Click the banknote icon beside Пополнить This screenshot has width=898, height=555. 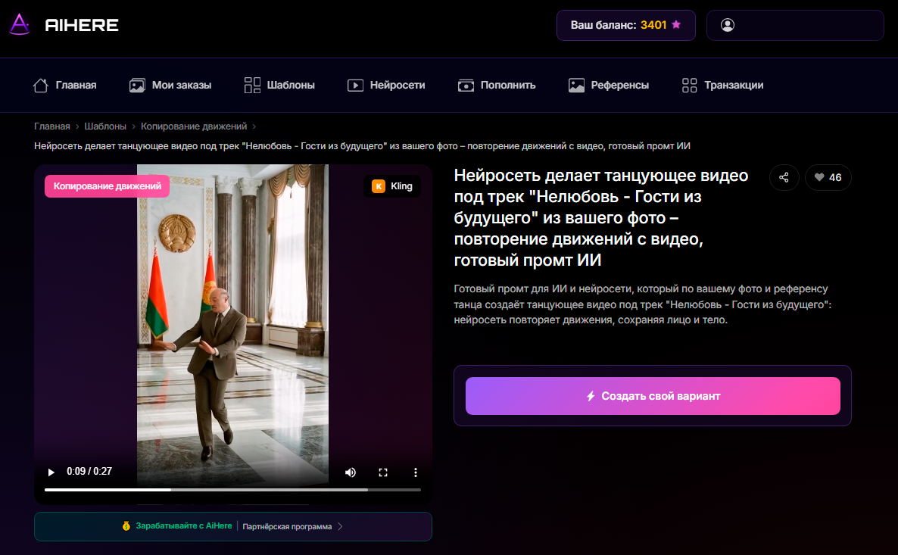point(466,86)
